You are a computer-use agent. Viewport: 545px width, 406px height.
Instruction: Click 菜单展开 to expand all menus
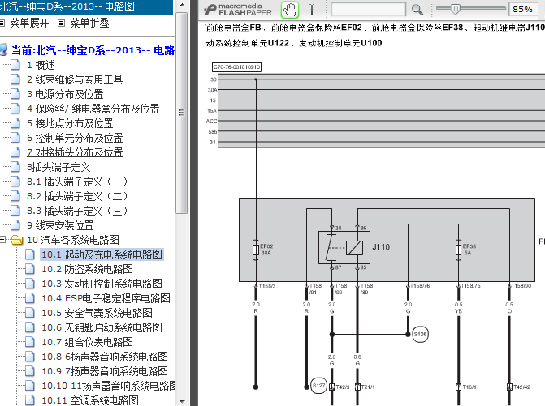(x=29, y=24)
